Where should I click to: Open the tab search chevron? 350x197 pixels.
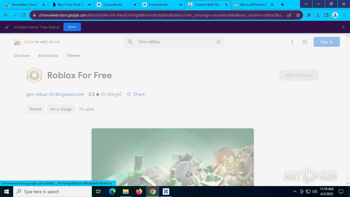coord(306,4)
